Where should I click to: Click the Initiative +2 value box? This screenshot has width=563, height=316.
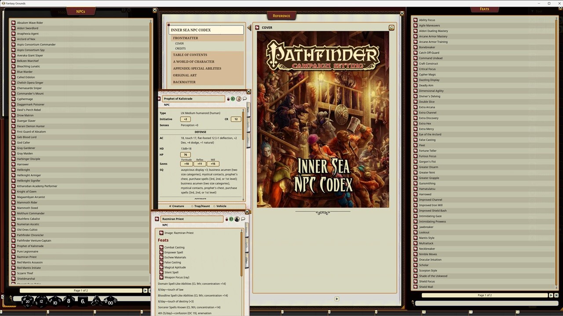coord(186,119)
